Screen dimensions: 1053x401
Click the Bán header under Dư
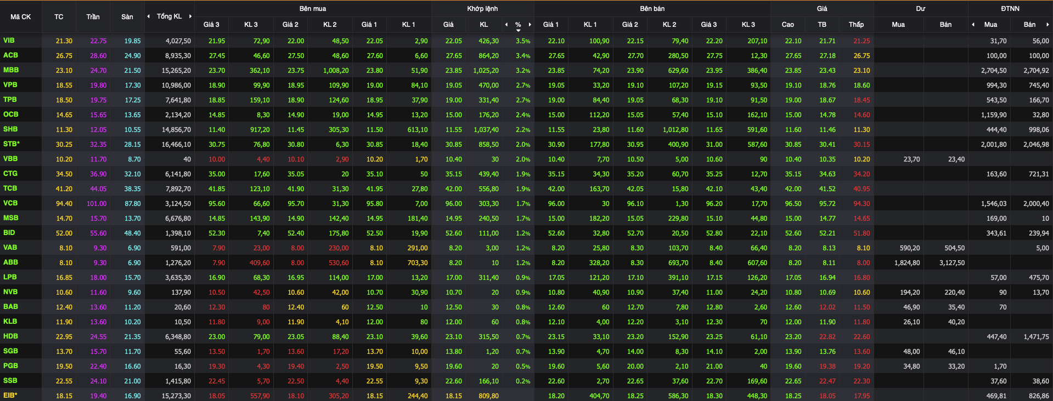coord(945,25)
